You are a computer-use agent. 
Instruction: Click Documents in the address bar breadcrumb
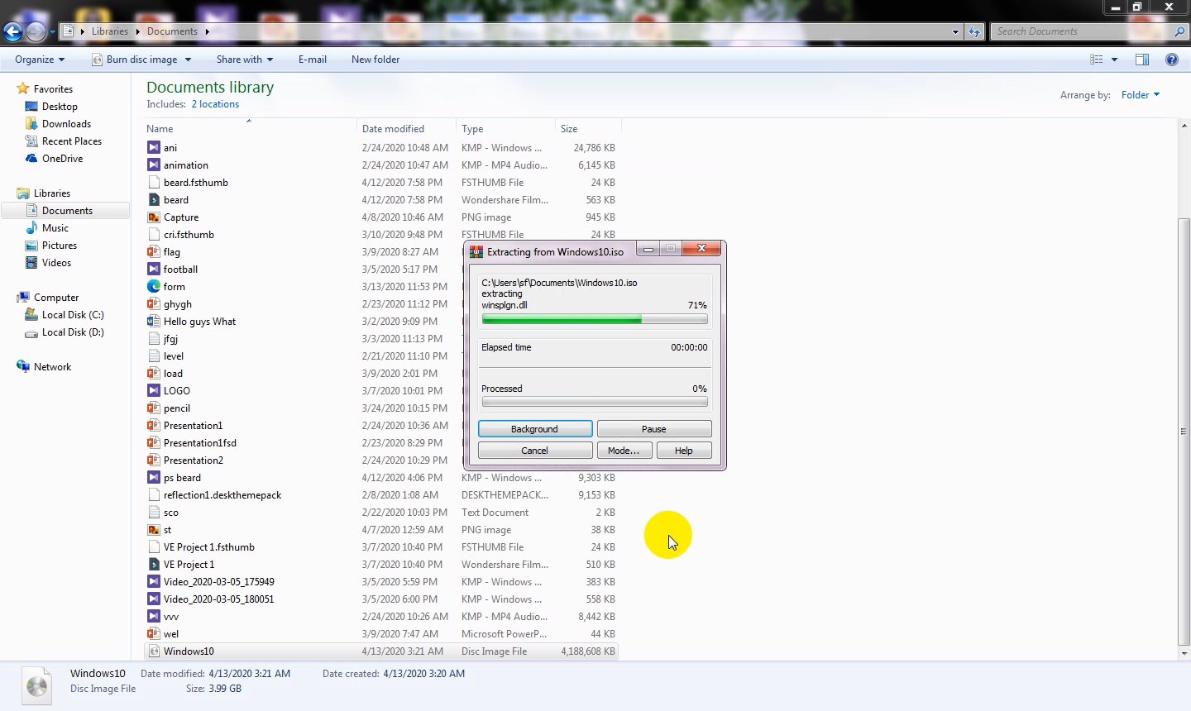(x=172, y=31)
